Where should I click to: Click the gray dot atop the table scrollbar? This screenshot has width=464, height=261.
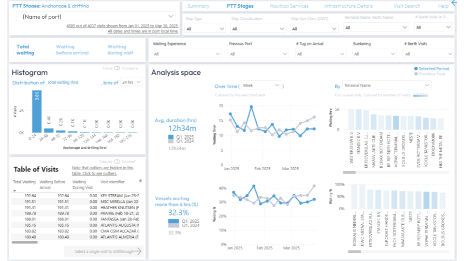[x=140, y=181]
